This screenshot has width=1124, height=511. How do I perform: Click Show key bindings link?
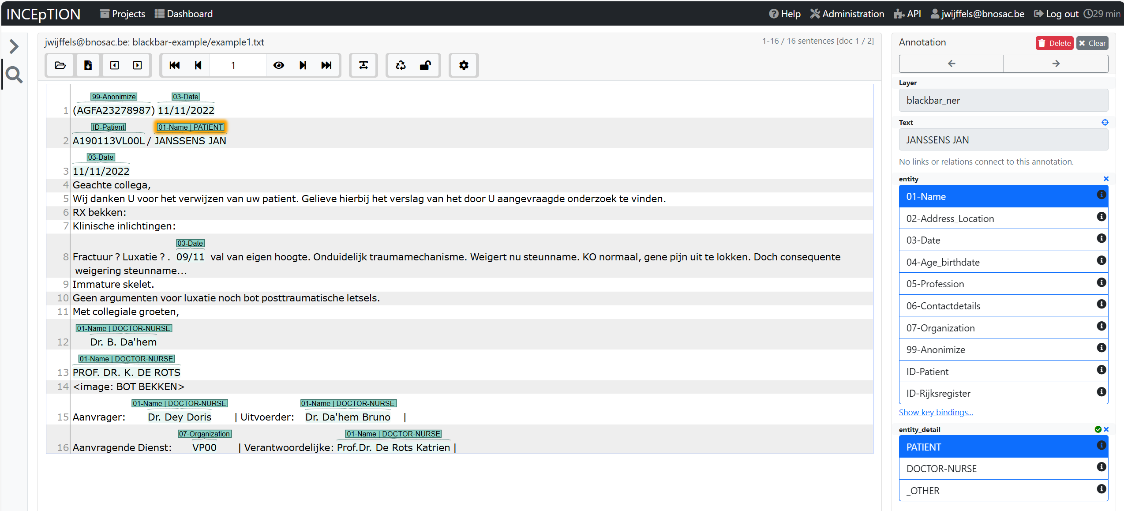pyautogui.click(x=936, y=412)
